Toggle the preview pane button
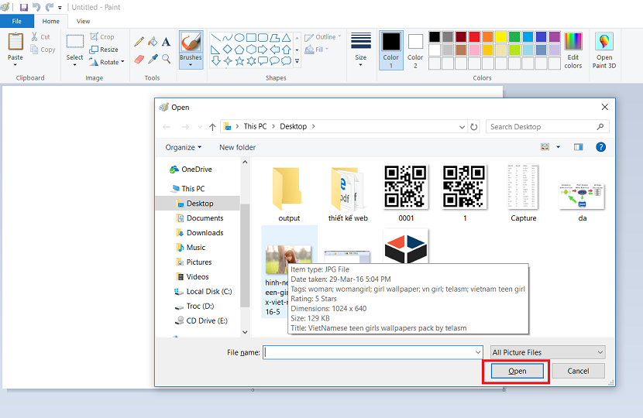The height and width of the screenshot is (418, 643). (578, 147)
